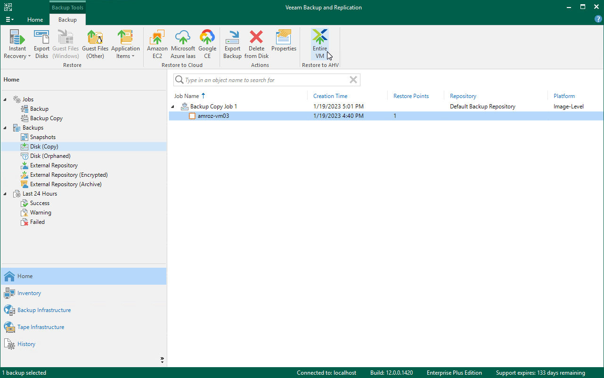The image size is (604, 378).
Task: Open Instant Recovery options
Action: (17, 44)
